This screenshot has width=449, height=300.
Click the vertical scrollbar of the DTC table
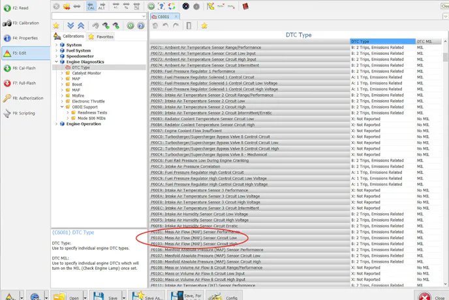pos(445,163)
